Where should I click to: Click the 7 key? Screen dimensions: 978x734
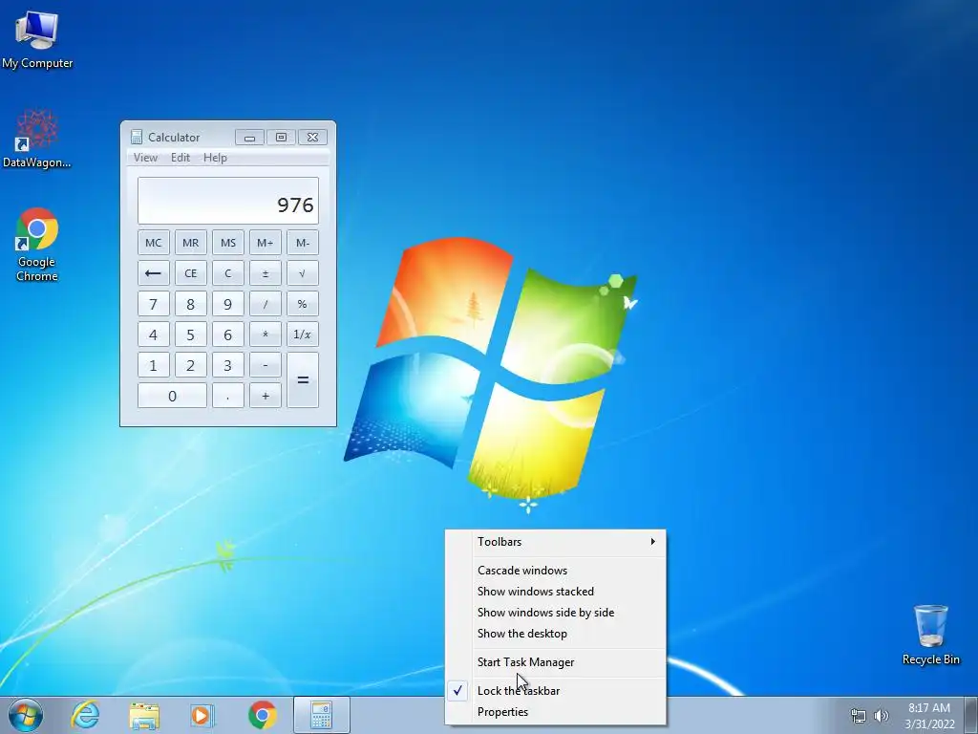(x=154, y=304)
